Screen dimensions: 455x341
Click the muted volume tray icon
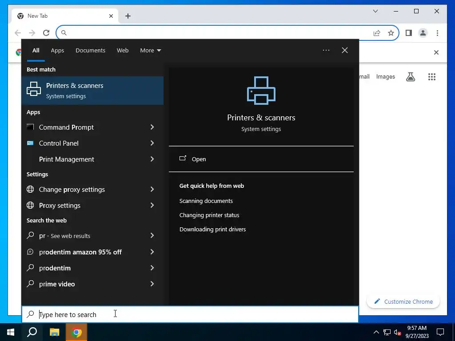click(x=398, y=332)
